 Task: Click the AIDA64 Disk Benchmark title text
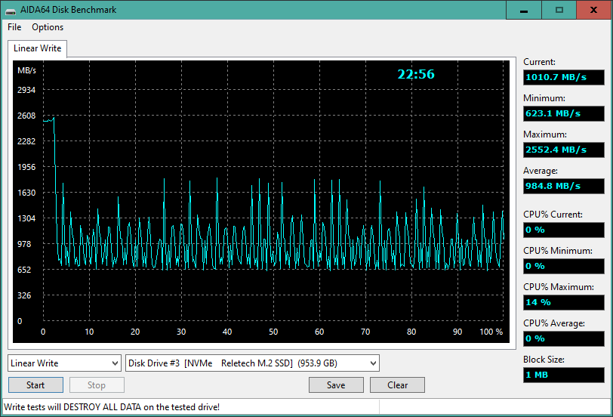[69, 10]
